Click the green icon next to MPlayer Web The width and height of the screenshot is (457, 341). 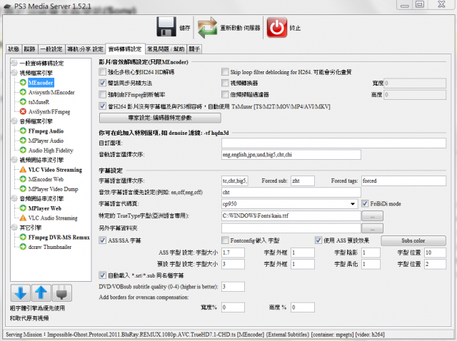23,208
